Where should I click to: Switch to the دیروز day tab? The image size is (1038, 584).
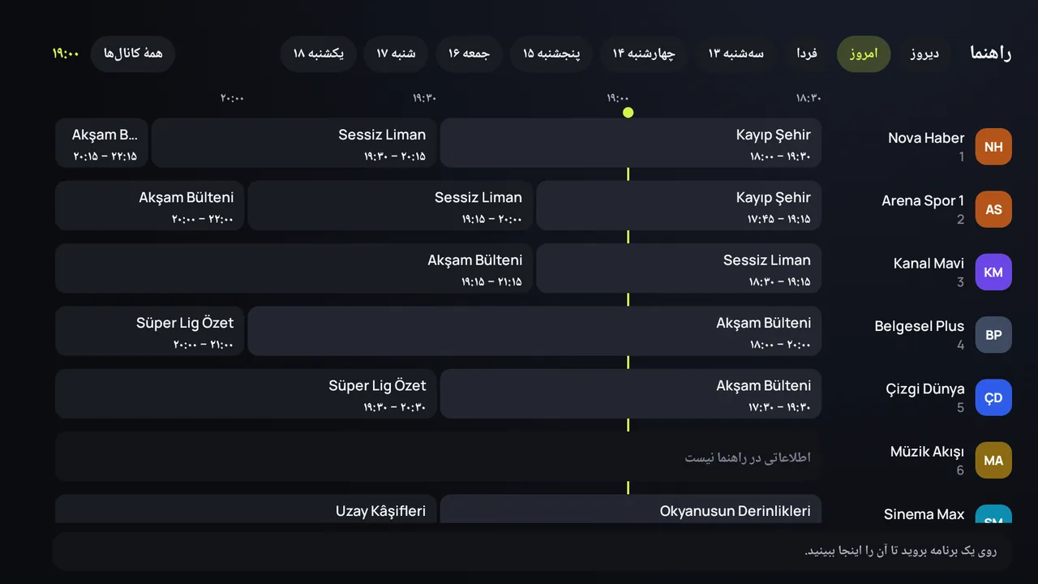(x=924, y=54)
